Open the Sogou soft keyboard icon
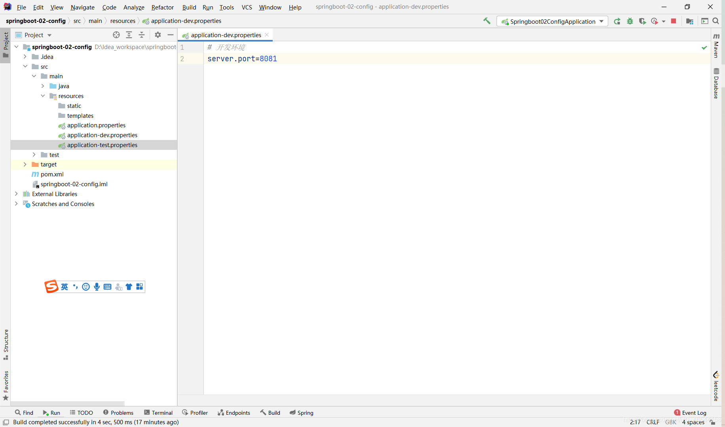Image resolution: width=725 pixels, height=427 pixels. point(107,287)
